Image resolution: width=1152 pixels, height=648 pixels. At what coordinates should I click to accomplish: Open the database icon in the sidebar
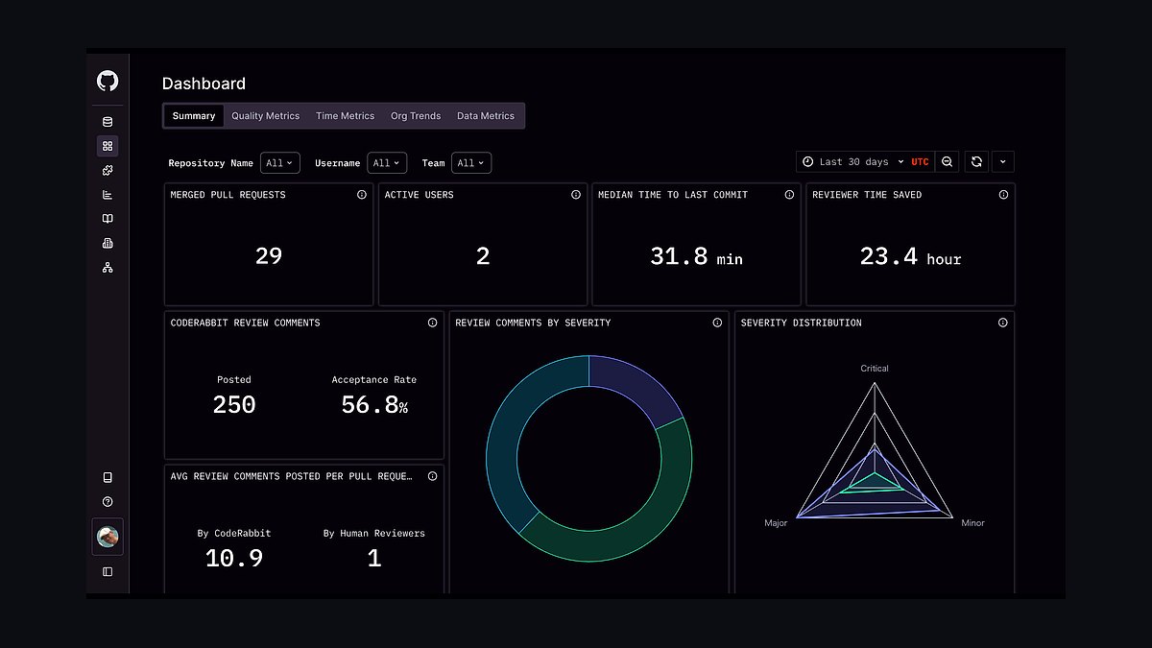point(108,122)
